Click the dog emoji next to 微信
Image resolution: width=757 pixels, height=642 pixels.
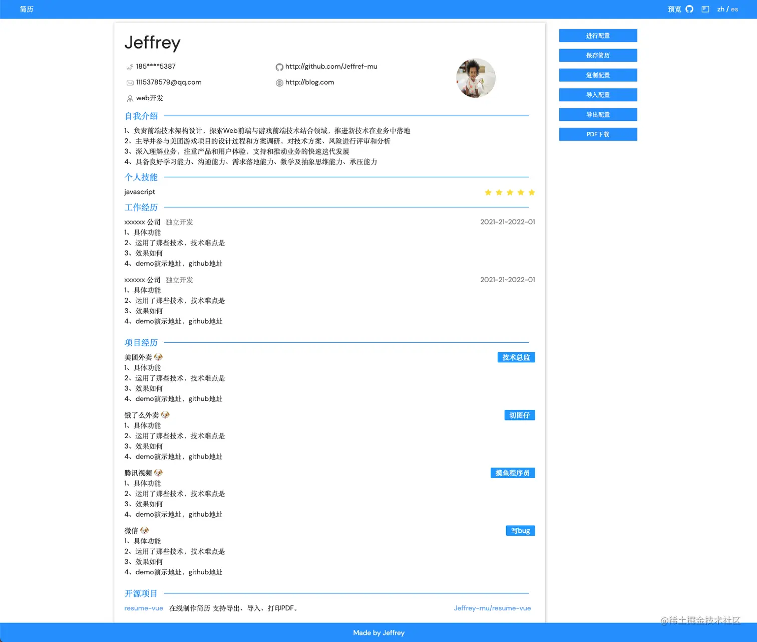145,530
